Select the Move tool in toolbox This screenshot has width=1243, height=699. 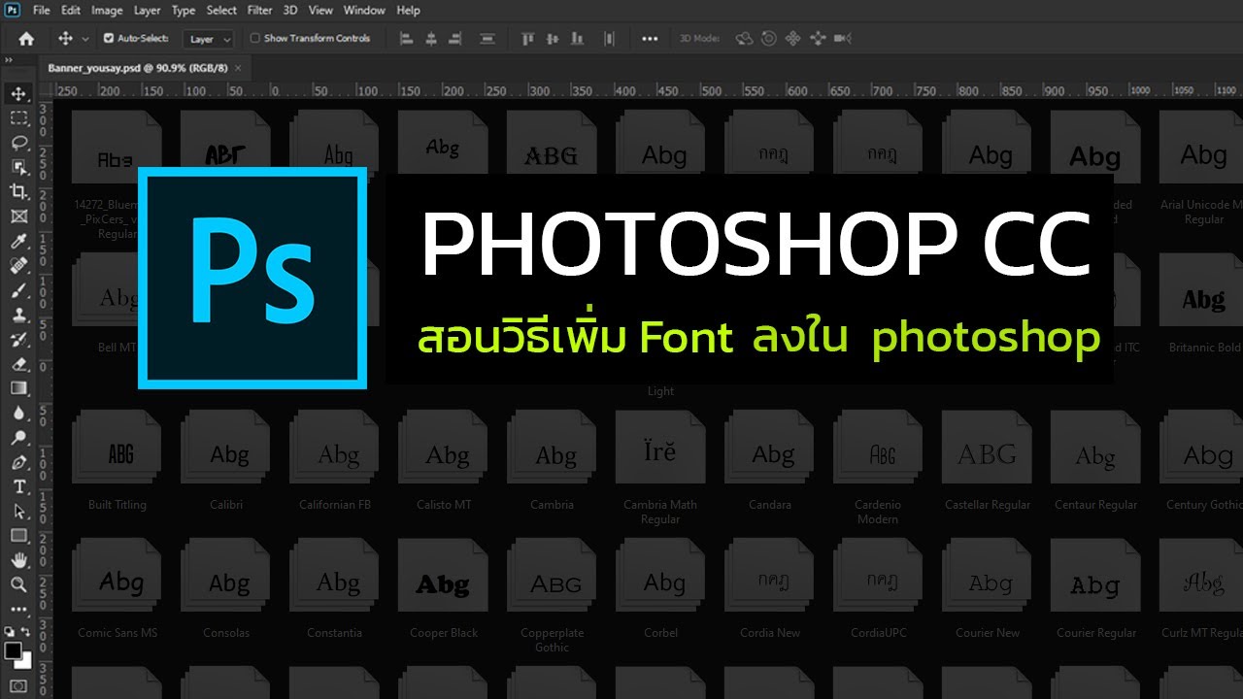click(18, 94)
